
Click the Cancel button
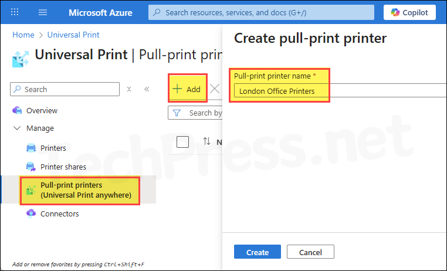point(310,252)
